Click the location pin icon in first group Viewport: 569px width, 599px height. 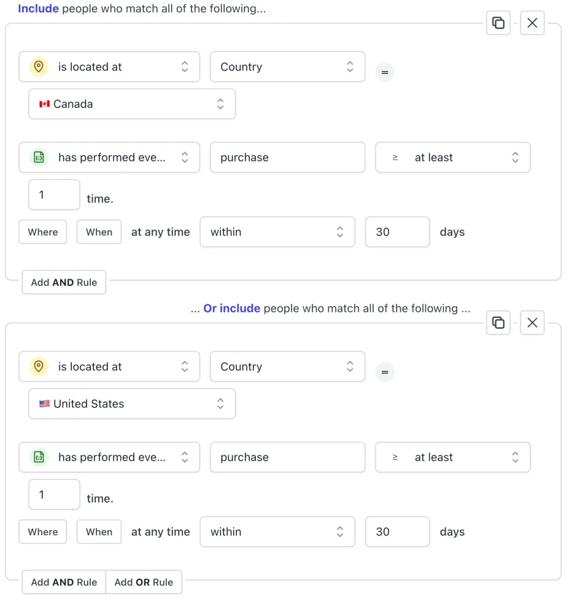coord(39,66)
